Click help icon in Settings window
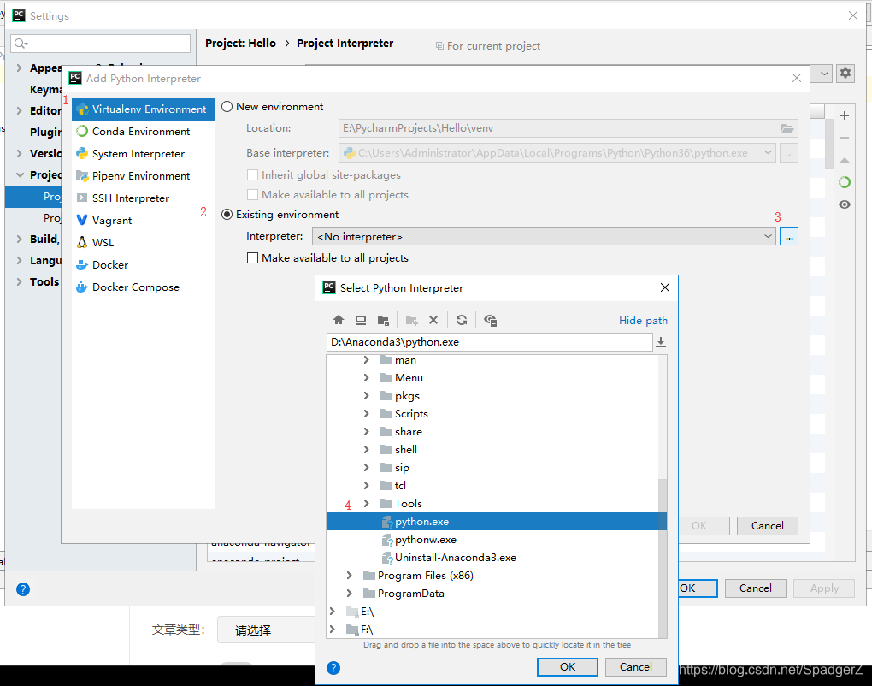 tap(23, 589)
